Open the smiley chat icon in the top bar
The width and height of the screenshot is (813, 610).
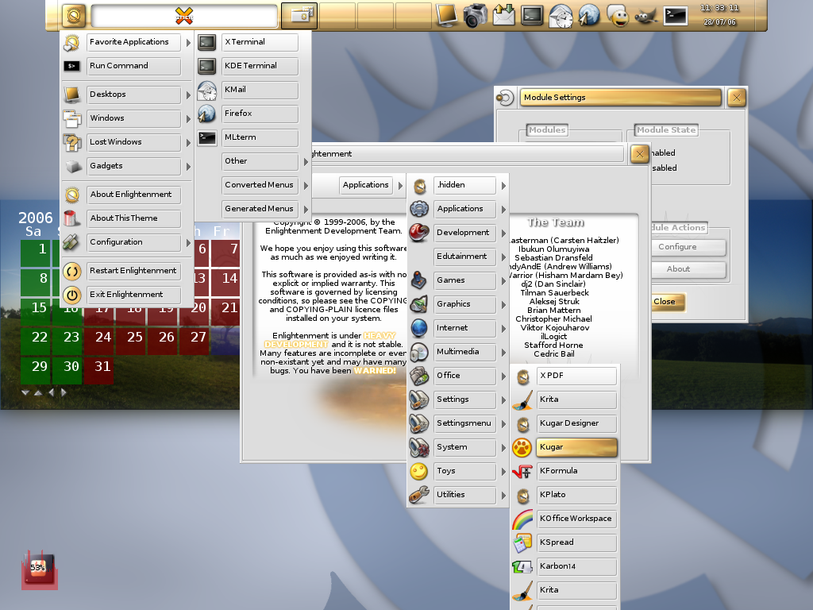point(617,14)
